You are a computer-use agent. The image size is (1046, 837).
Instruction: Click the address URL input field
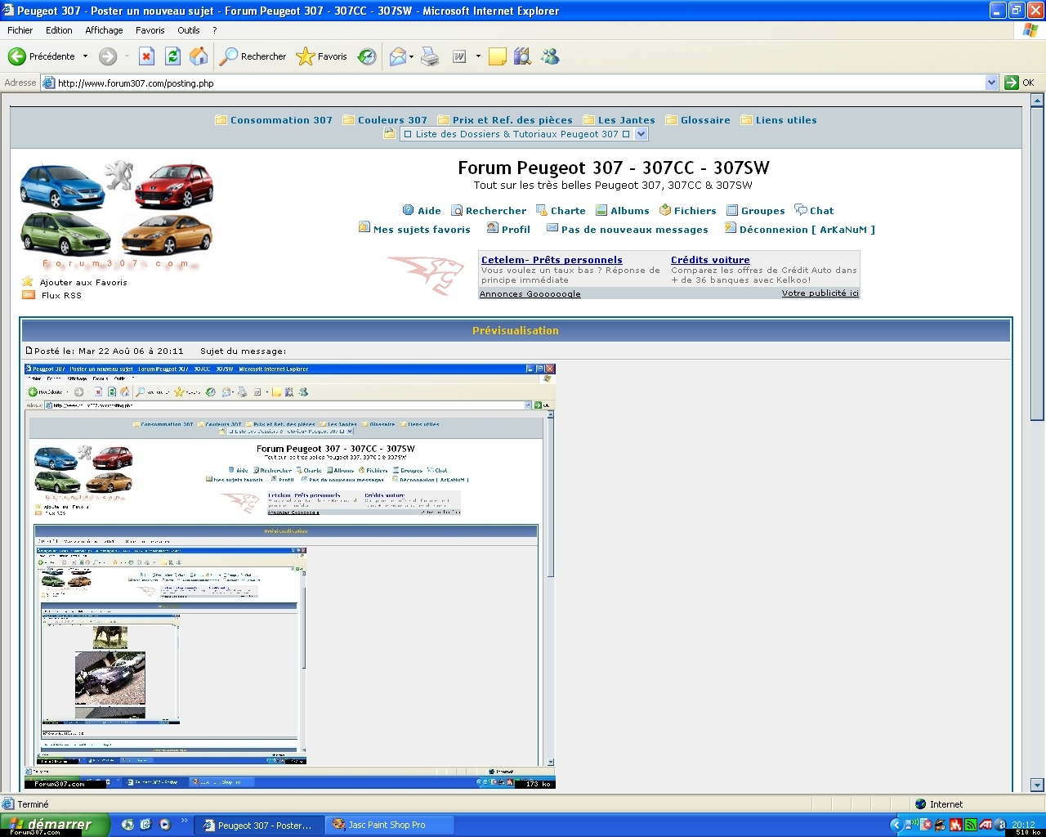515,83
